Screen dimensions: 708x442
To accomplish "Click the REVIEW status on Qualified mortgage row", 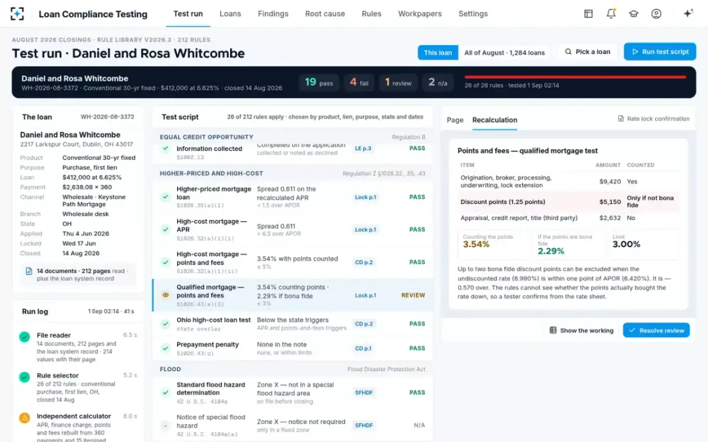I will click(413, 295).
